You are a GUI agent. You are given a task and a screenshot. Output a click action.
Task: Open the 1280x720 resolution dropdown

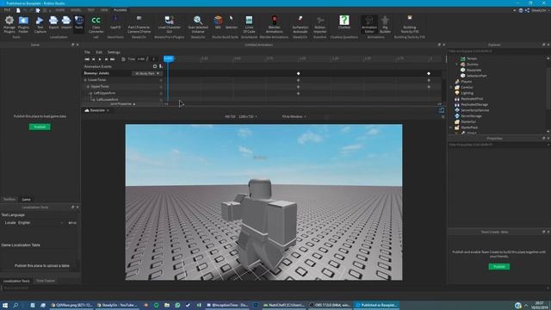248,116
